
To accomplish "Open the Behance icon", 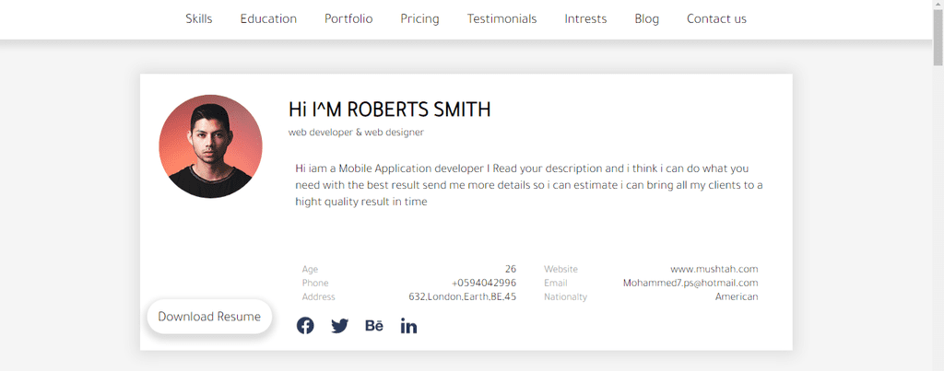I will [374, 326].
